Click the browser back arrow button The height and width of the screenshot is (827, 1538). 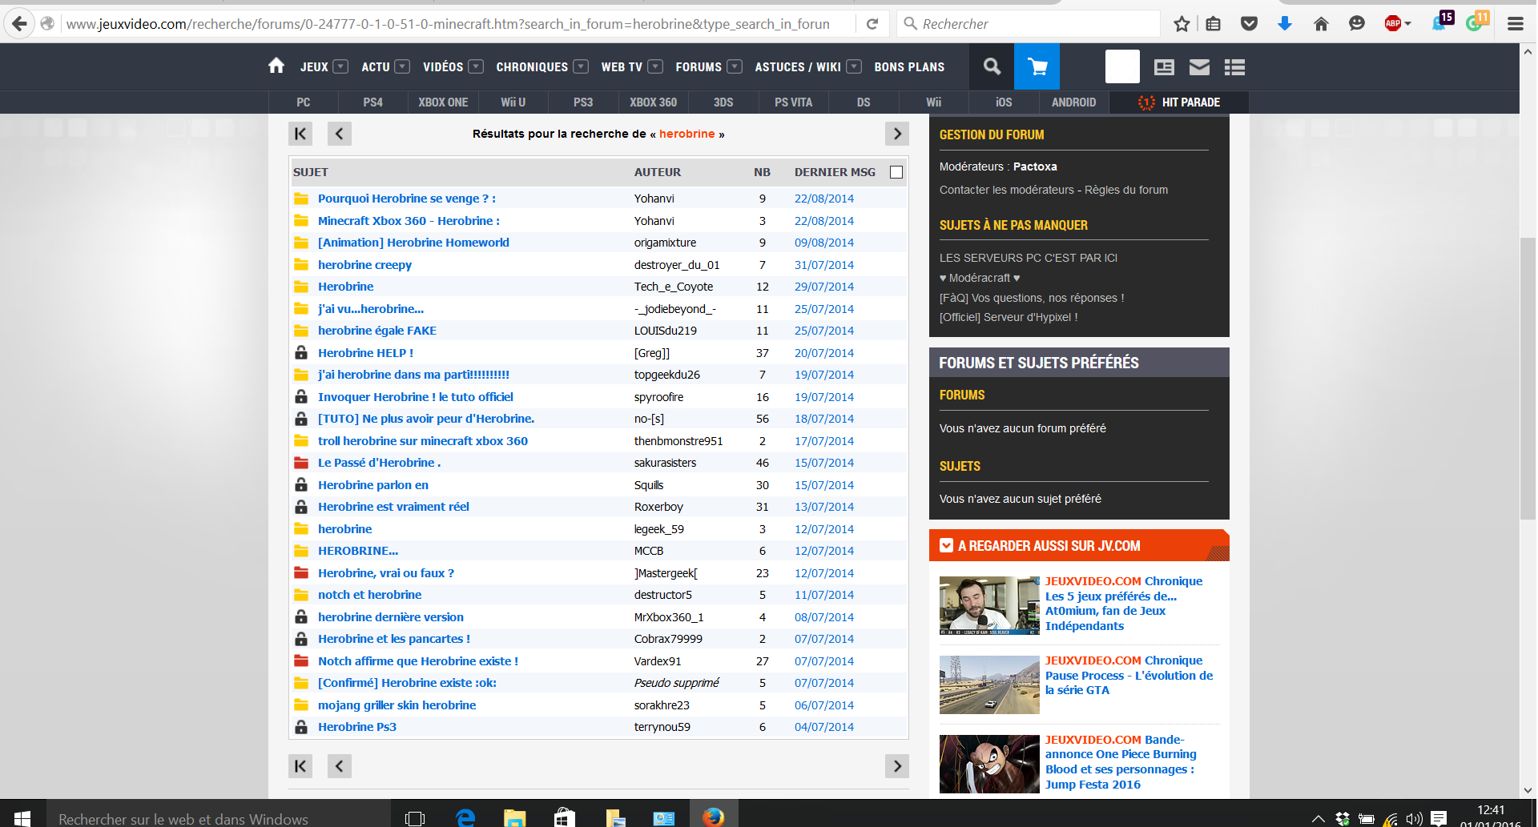(19, 23)
